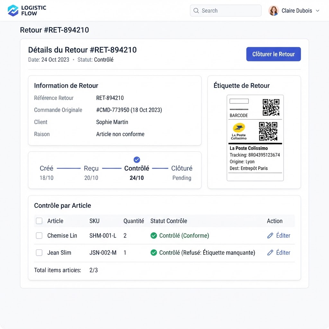
Task: Click the Jean Slim article name
Action: click(59, 253)
